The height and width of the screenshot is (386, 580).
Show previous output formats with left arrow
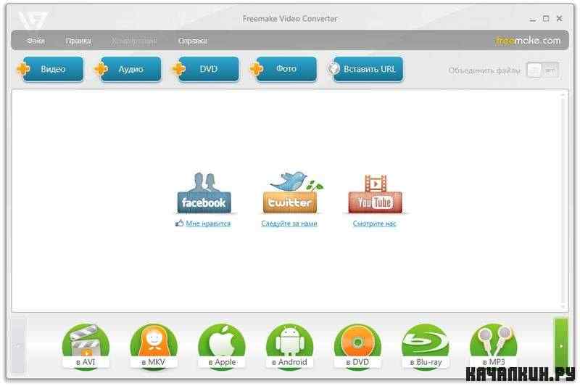point(18,345)
